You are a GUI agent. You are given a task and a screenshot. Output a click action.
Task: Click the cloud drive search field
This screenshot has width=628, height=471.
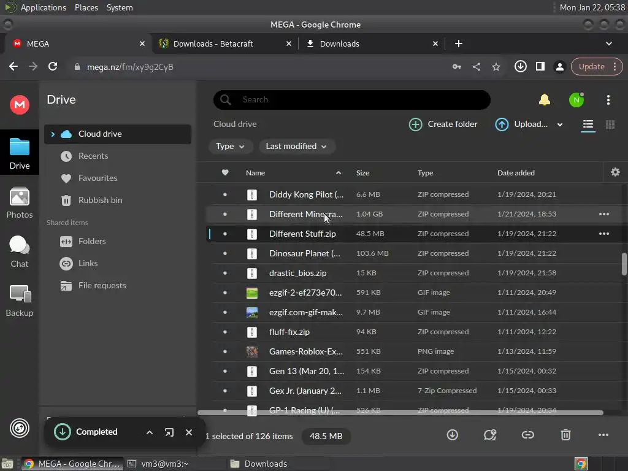352,100
